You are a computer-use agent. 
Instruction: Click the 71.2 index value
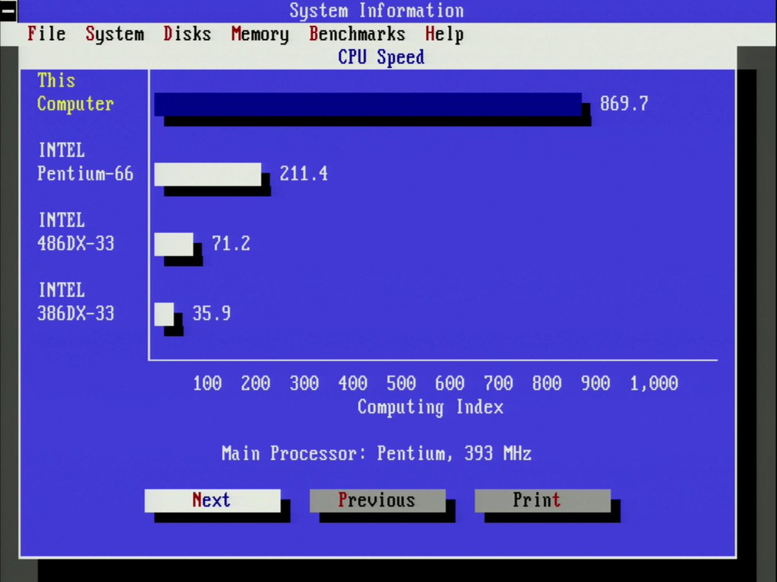(x=231, y=243)
